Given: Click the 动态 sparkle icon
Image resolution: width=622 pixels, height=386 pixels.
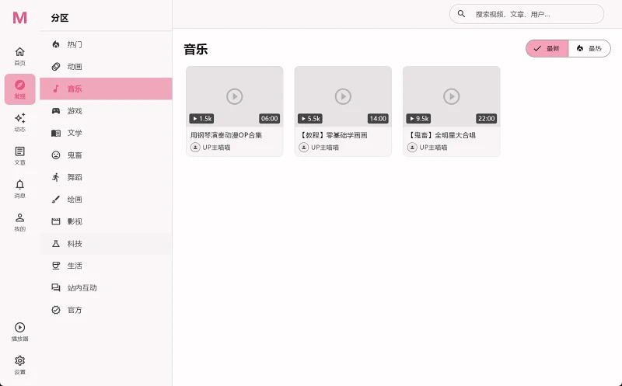Looking at the screenshot, I should pos(20,118).
